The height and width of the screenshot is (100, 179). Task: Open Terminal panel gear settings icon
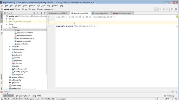click(173, 92)
